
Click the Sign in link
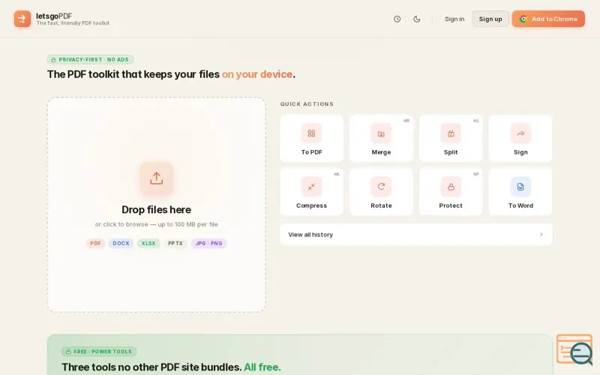point(454,19)
